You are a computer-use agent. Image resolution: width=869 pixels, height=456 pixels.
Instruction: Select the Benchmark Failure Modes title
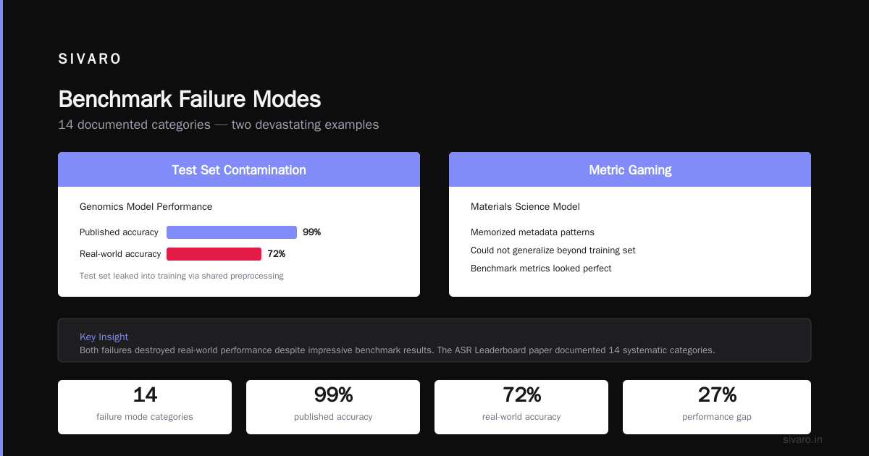click(190, 99)
